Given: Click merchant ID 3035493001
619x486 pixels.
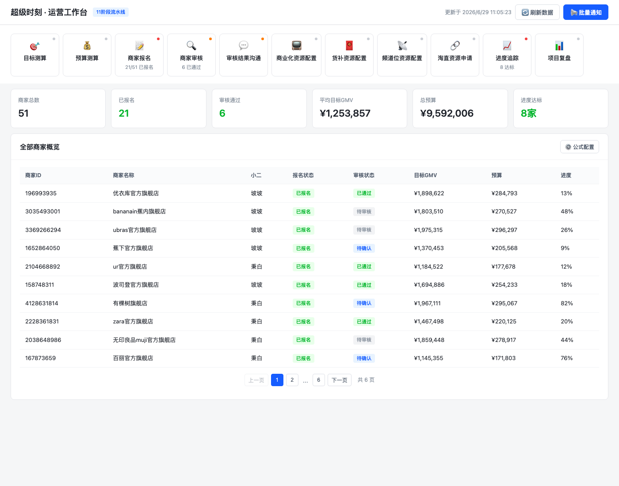Looking at the screenshot, I should click(x=42, y=212).
